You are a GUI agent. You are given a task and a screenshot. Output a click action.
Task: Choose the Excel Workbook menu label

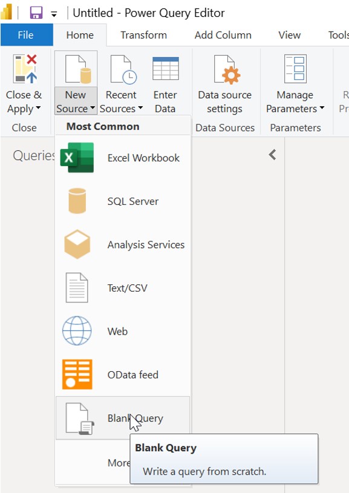pyautogui.click(x=143, y=158)
